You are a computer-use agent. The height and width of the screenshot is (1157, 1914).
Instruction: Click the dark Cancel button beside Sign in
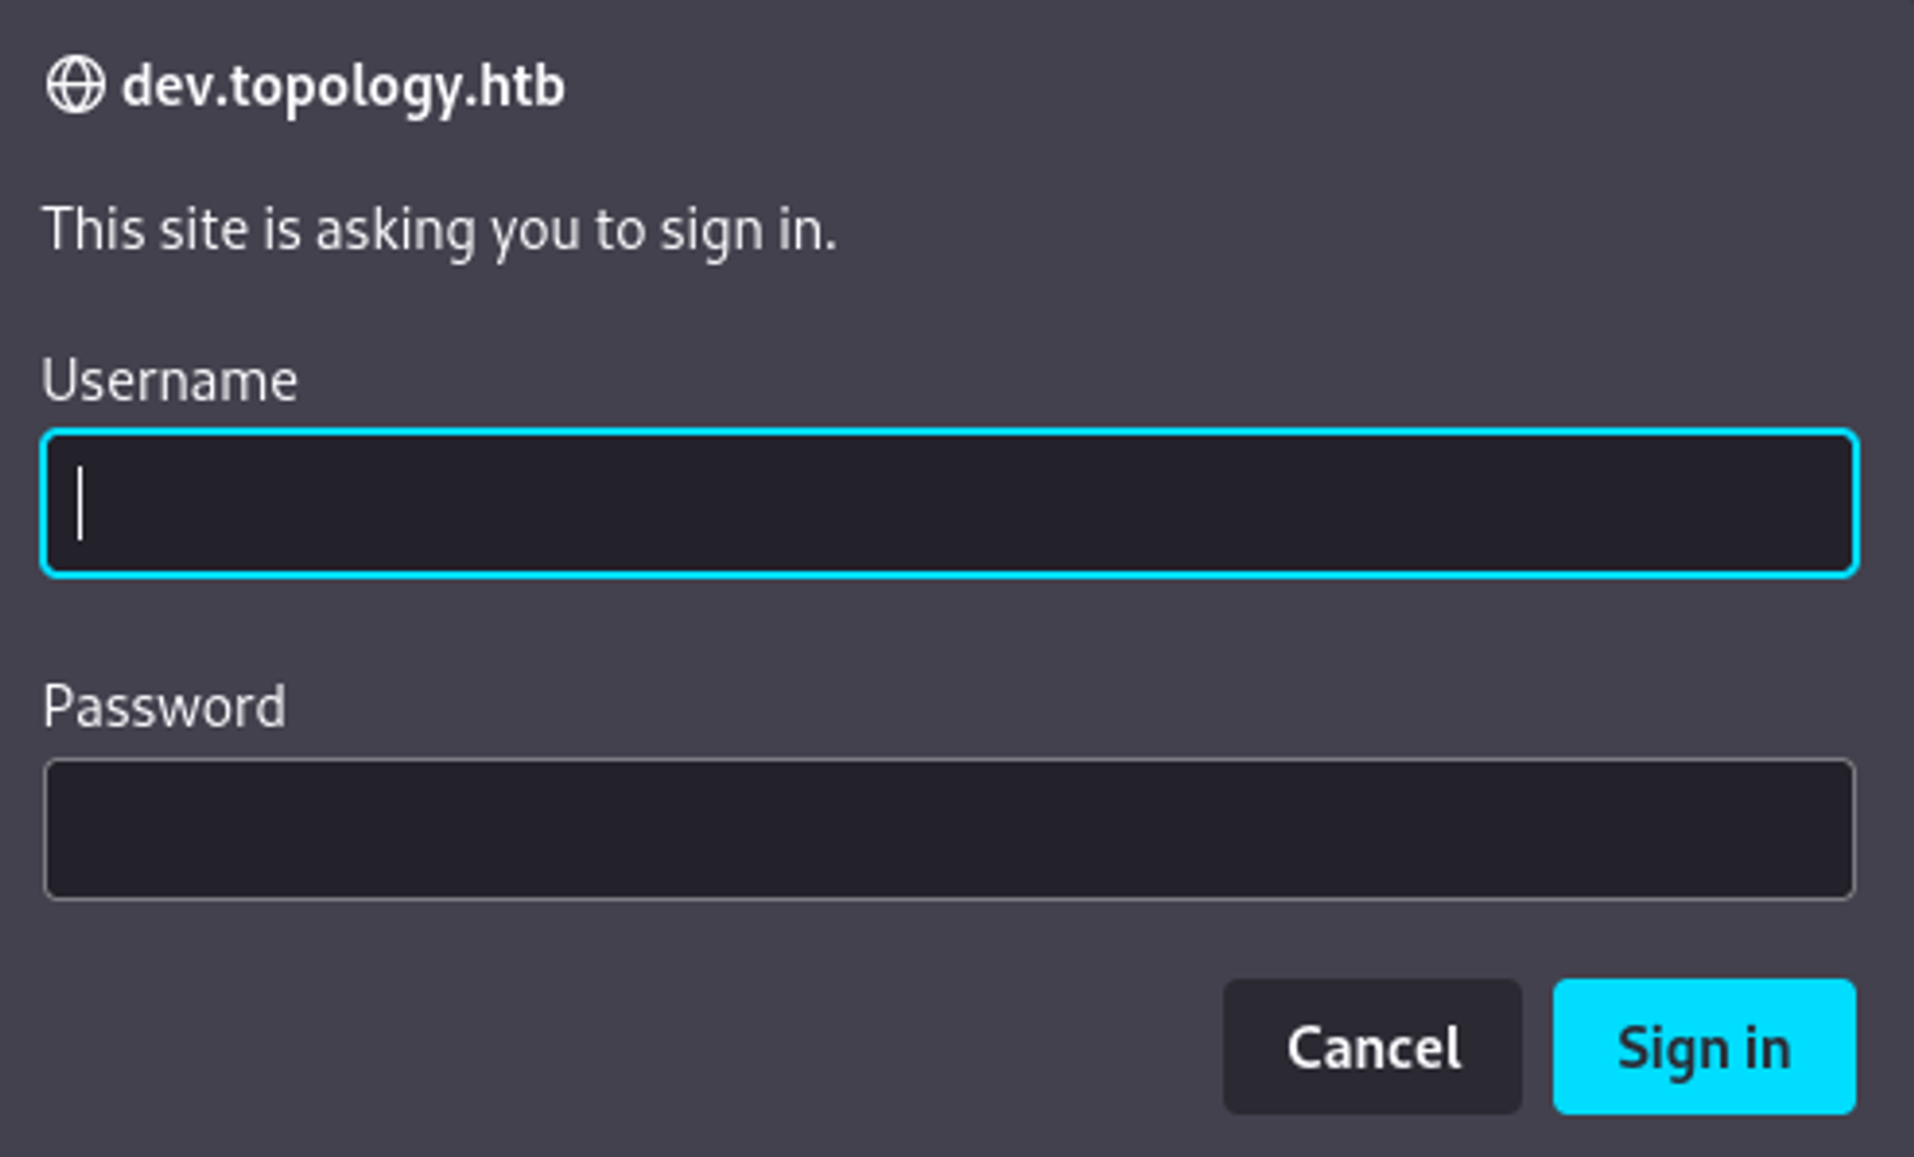pyautogui.click(x=1371, y=1047)
